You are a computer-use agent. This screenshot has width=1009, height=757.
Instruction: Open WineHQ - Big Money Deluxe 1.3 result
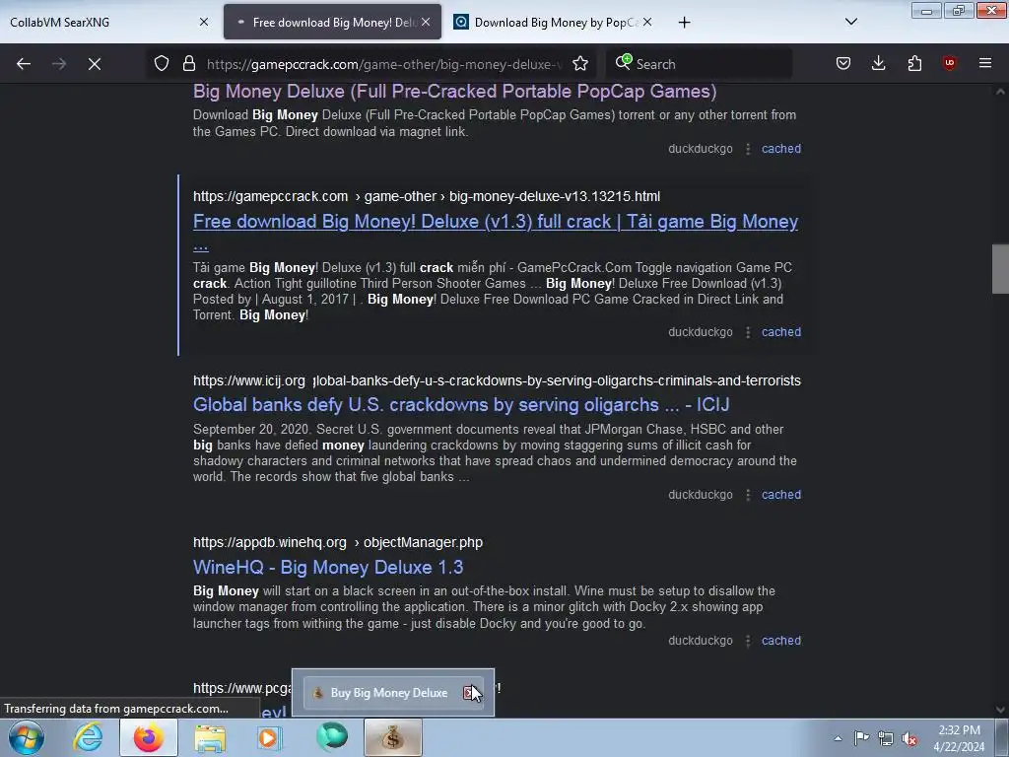[x=328, y=567]
